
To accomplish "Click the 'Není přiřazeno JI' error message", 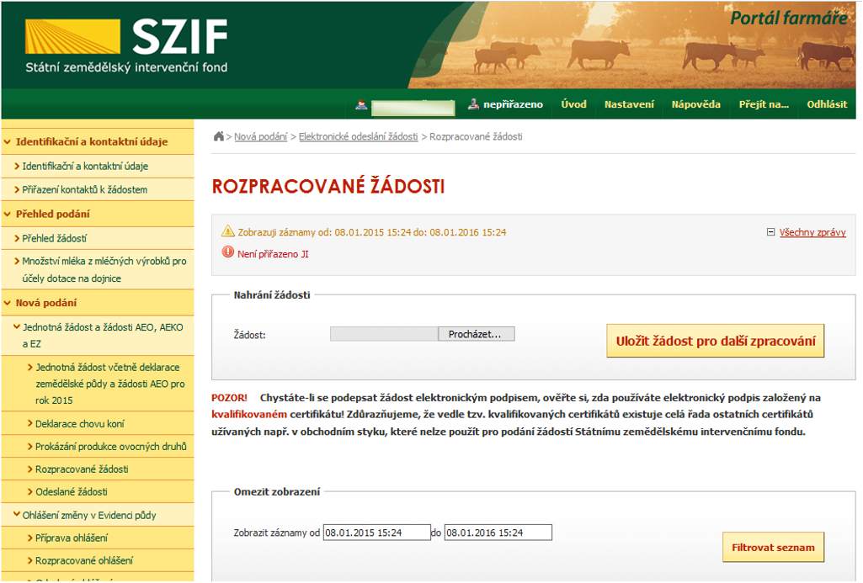I will point(273,254).
